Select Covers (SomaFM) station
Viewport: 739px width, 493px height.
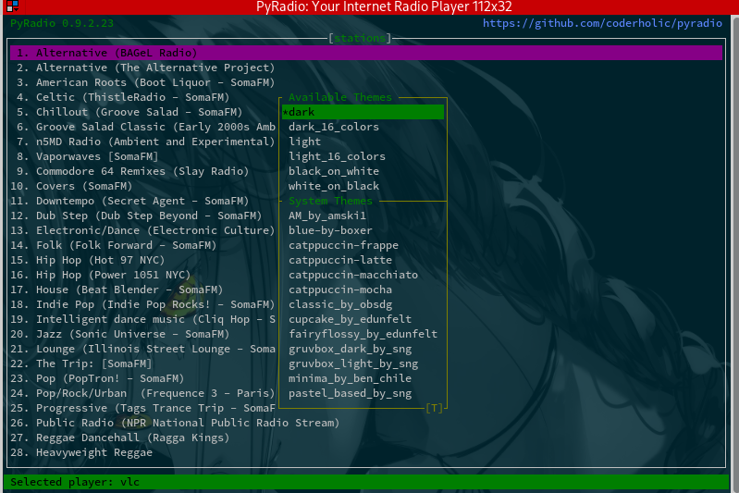click(71, 186)
